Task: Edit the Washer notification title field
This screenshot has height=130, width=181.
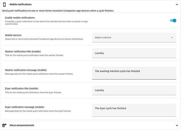Action: pos(134,53)
